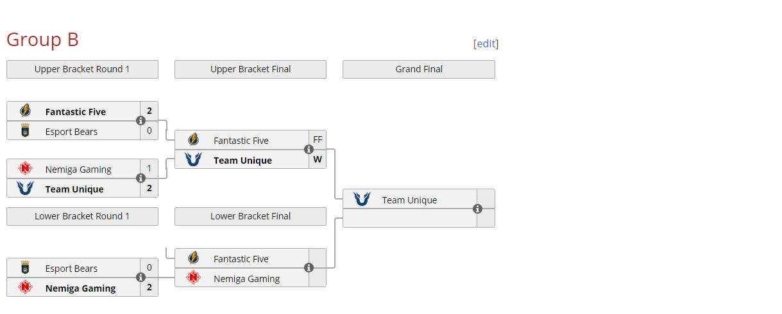782x314 pixels.
Task: Select the Grand Final header
Action: click(x=418, y=69)
